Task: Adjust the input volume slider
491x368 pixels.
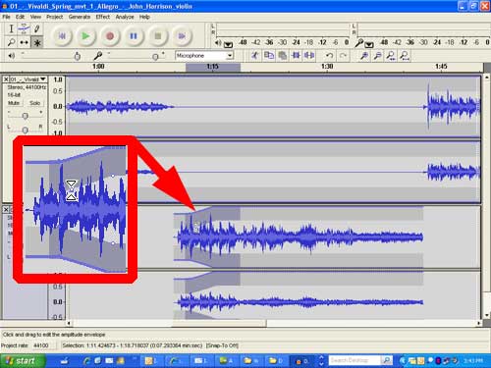Action: point(155,57)
